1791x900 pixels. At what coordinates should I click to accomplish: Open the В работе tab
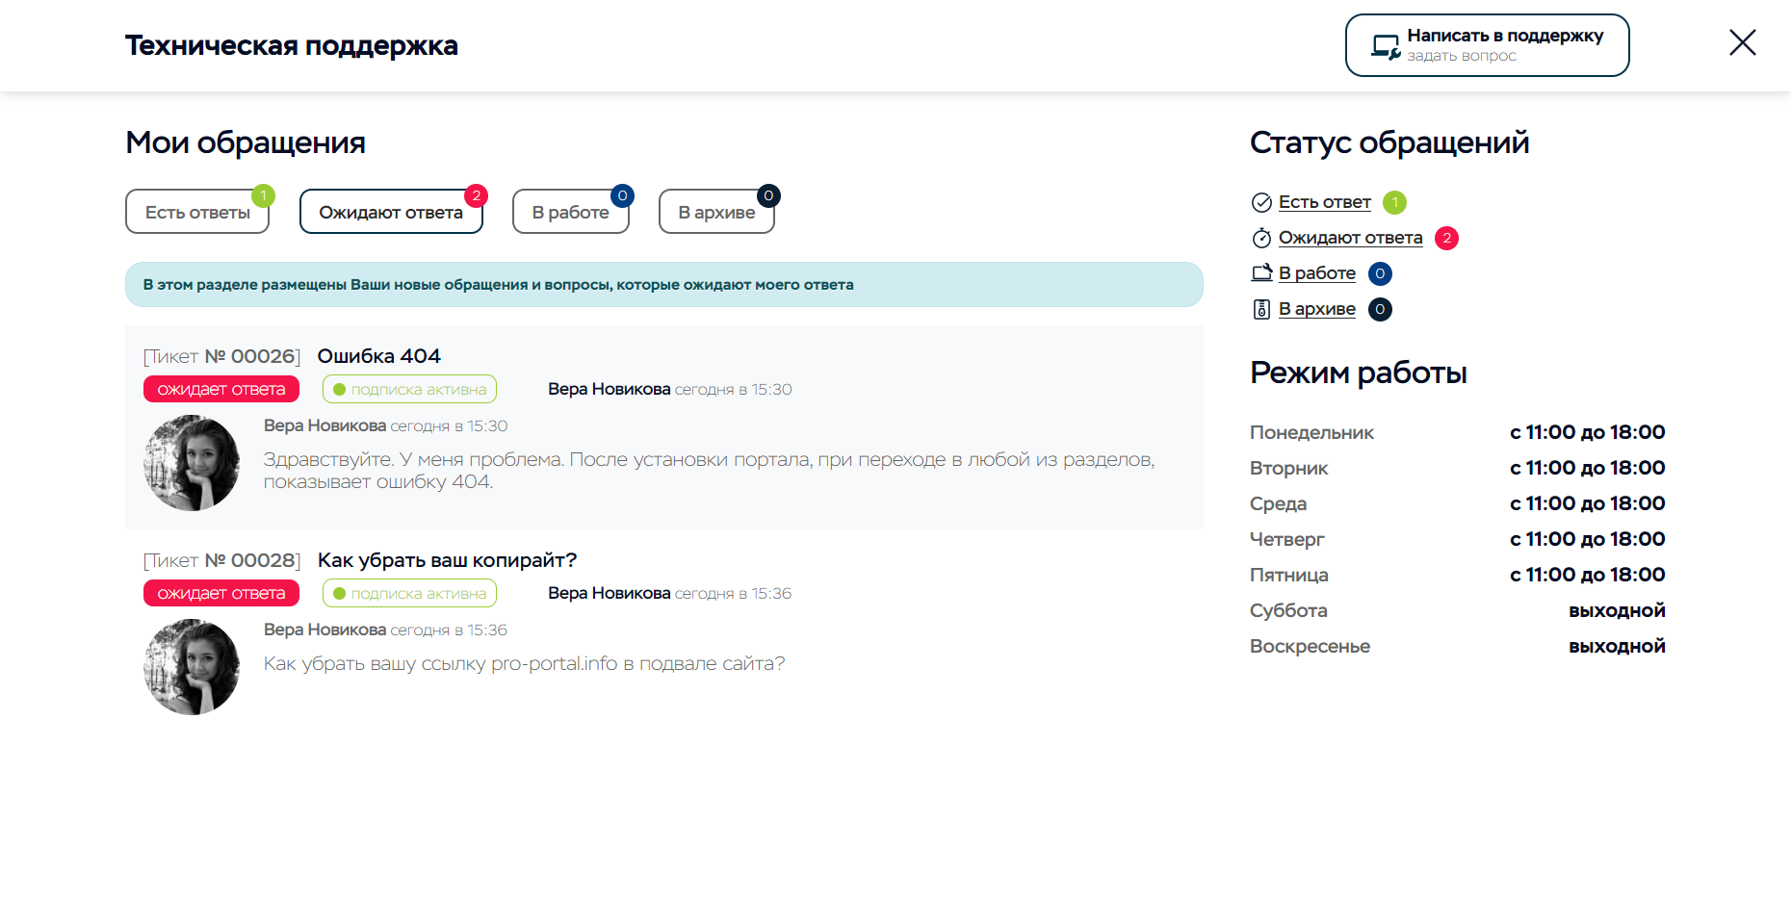click(x=570, y=213)
